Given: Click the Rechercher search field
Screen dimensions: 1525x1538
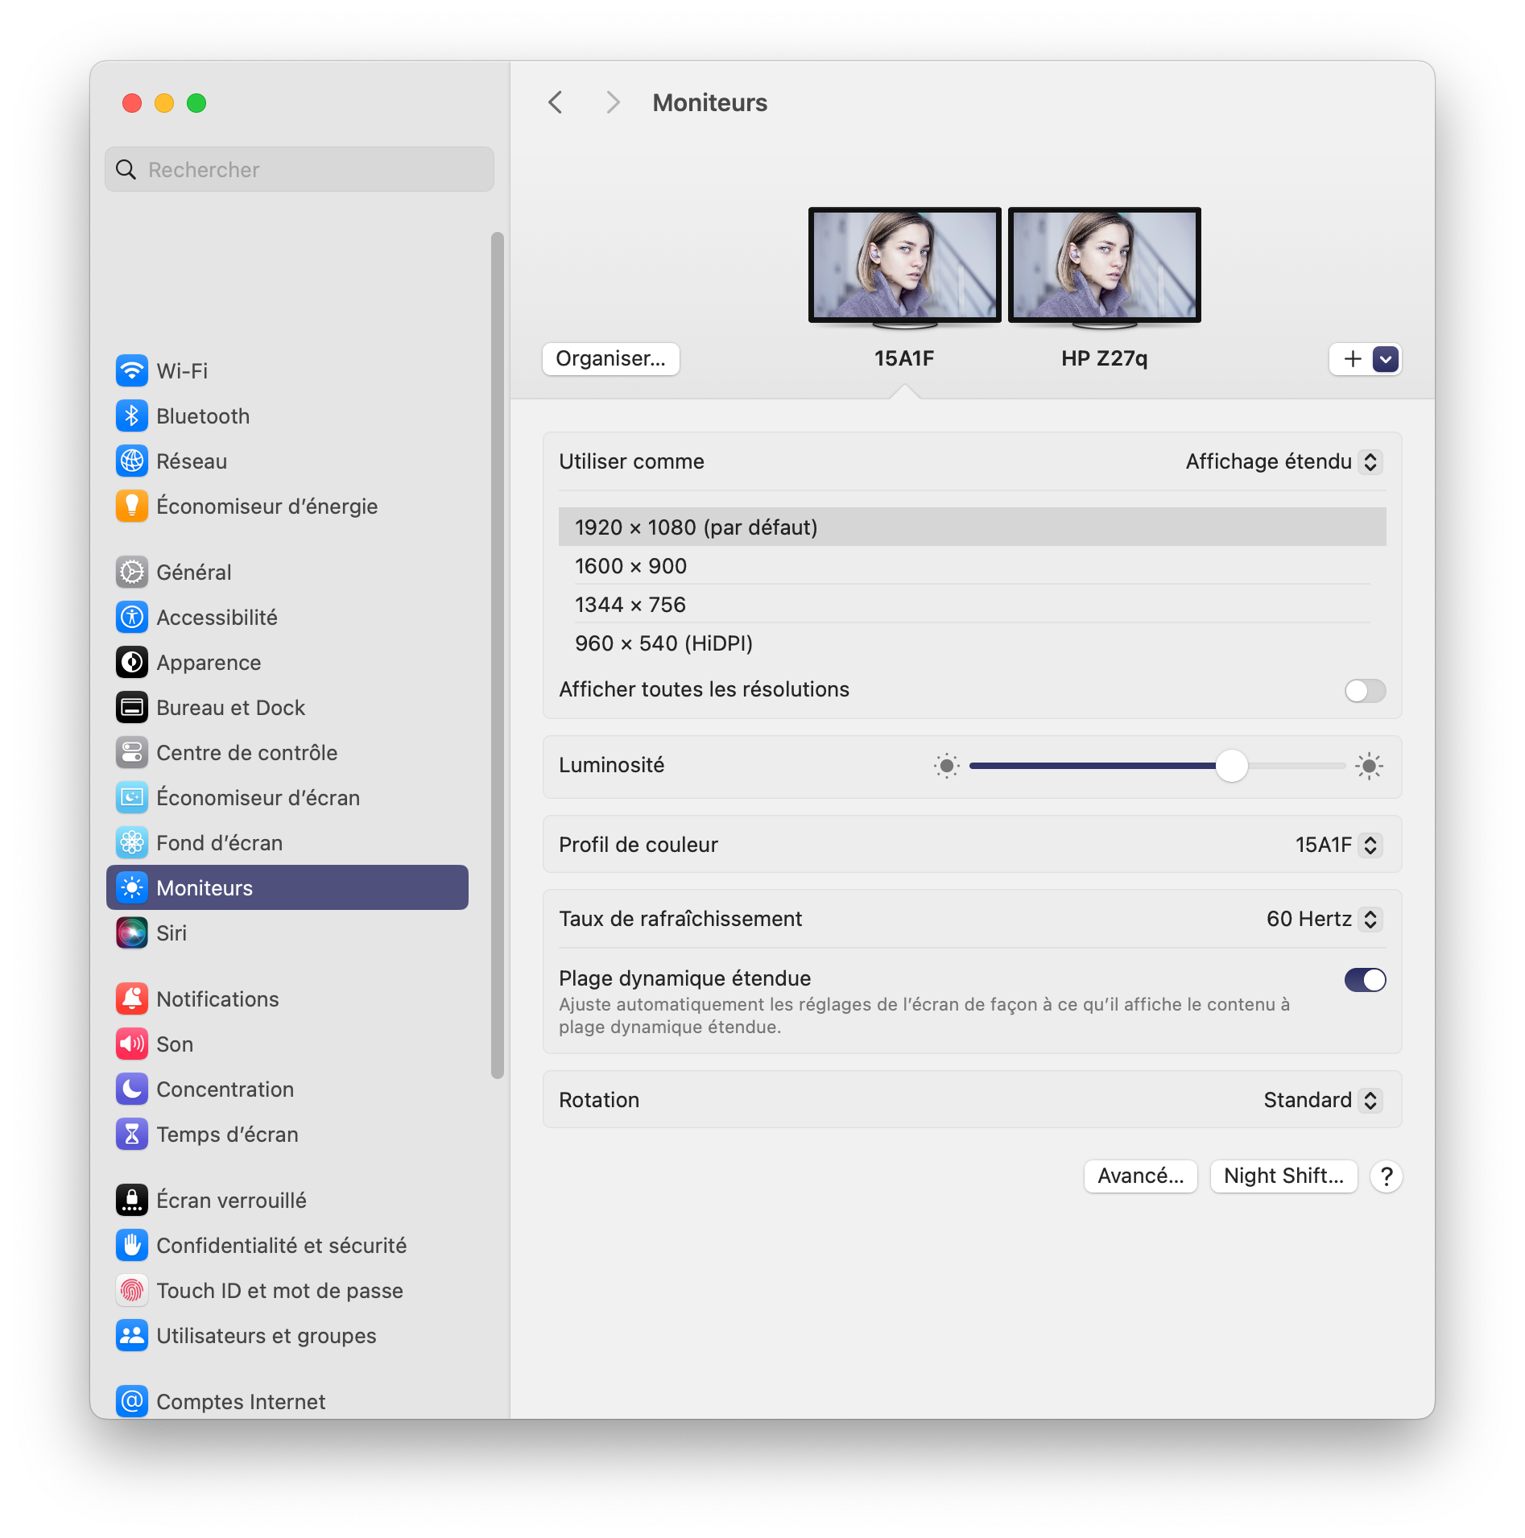Looking at the screenshot, I should pyautogui.click(x=300, y=170).
